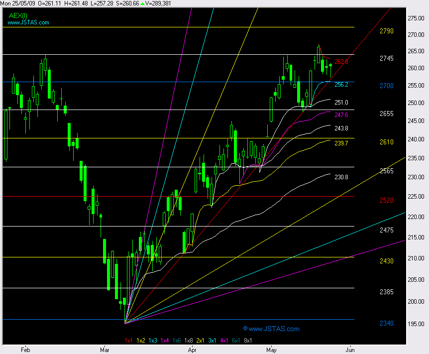Click the 262.8 moving average value label
The width and height of the screenshot is (429, 354).
pos(341,62)
